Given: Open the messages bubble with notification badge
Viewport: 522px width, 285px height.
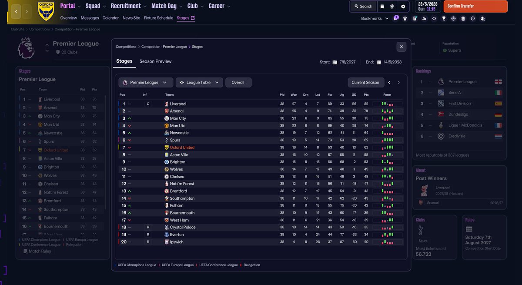Looking at the screenshot, I should [x=395, y=18].
